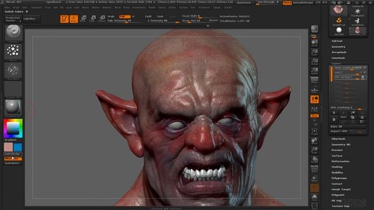Expand the ArrayMesh section
The height and width of the screenshot is (210, 374).
[339, 52]
